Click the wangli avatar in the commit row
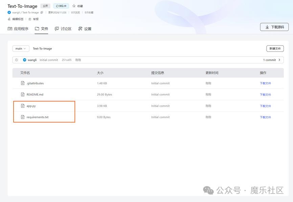 pos(25,60)
